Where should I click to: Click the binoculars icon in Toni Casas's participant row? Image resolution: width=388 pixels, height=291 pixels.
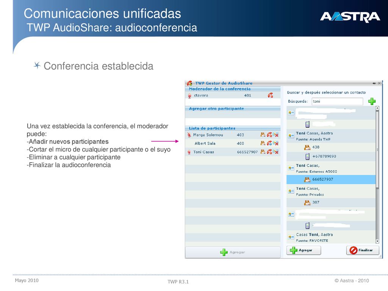263,152
